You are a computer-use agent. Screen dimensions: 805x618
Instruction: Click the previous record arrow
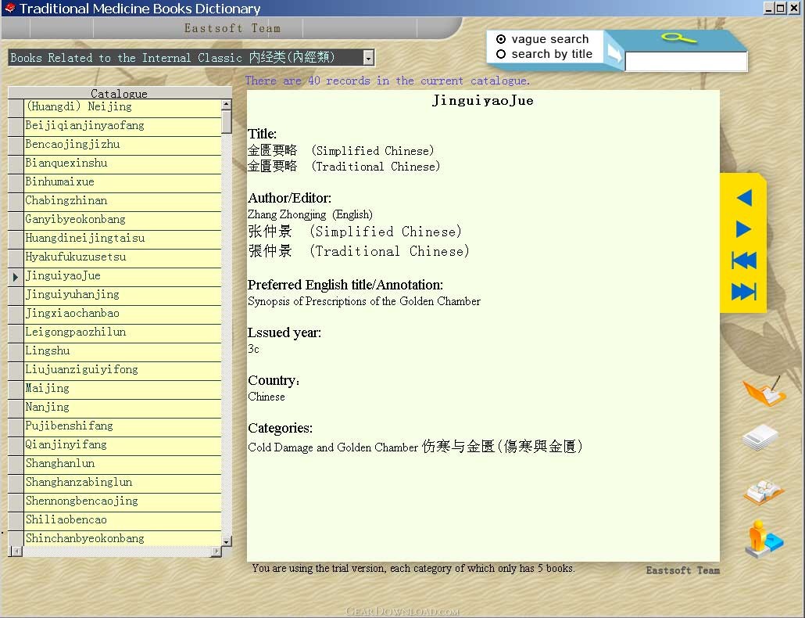(743, 198)
